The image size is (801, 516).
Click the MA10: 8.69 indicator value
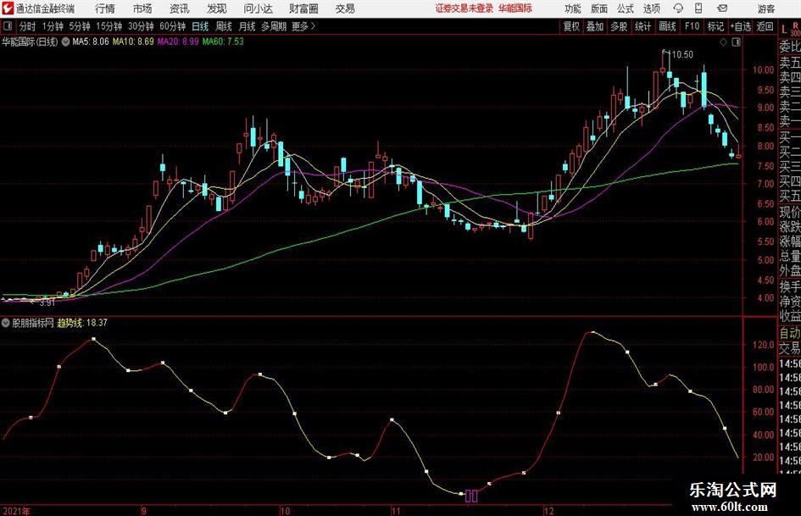tap(133, 42)
